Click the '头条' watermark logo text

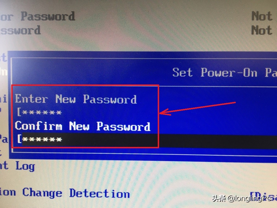(x=219, y=198)
